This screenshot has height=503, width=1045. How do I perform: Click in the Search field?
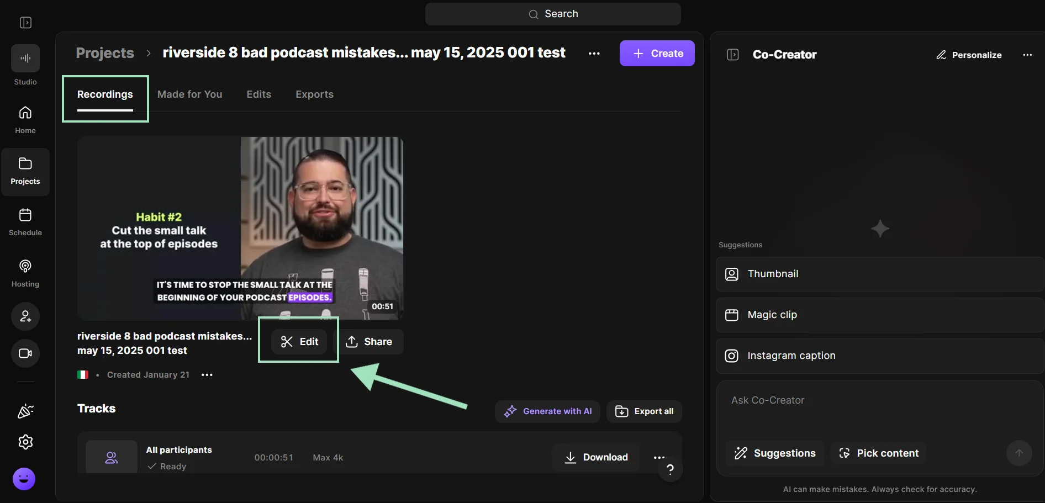point(553,14)
